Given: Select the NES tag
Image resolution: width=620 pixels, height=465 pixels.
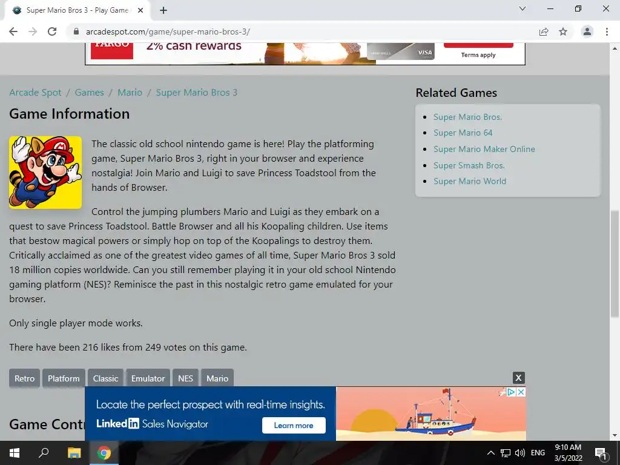Looking at the screenshot, I should click(185, 378).
